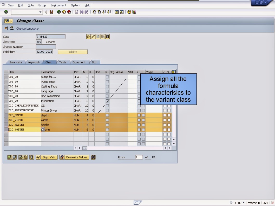The height and width of the screenshot is (206, 275).
Task: Click the Change pencil icon next to Class
Action: tap(93, 37)
